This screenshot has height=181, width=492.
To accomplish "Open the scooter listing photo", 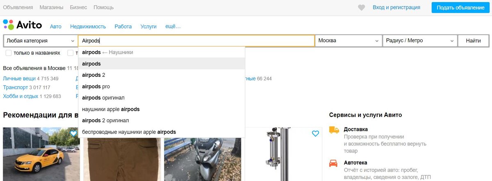I will [x=203, y=159].
